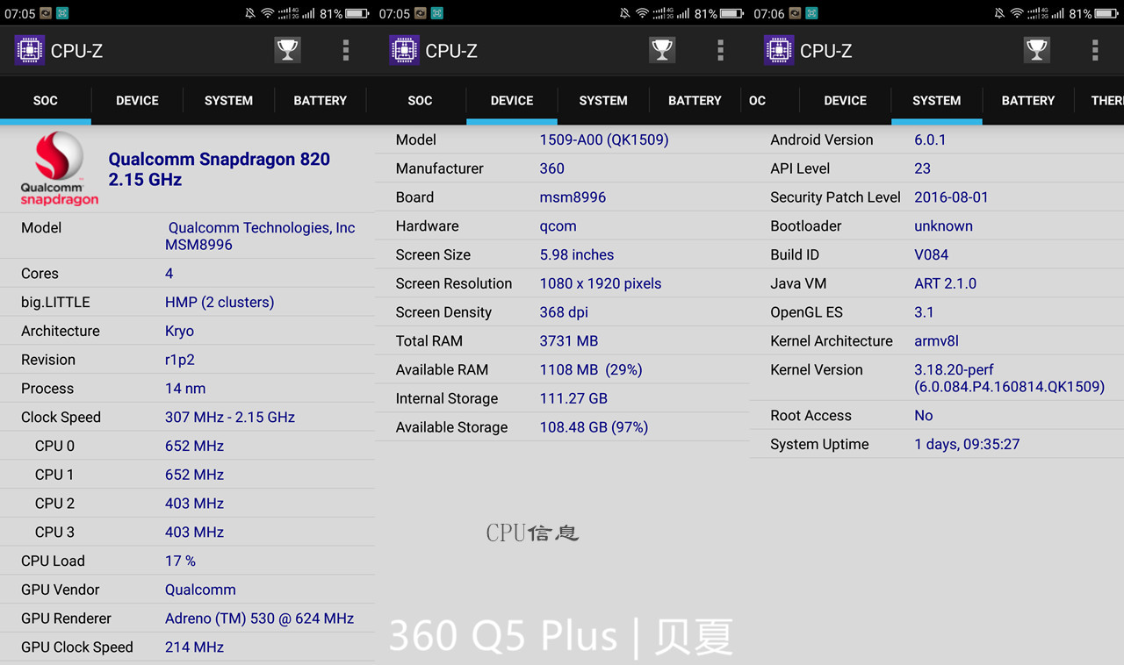Click the CPU 2 frequency row
The image size is (1124, 665).
click(x=187, y=504)
